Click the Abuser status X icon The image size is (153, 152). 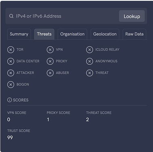(50, 73)
